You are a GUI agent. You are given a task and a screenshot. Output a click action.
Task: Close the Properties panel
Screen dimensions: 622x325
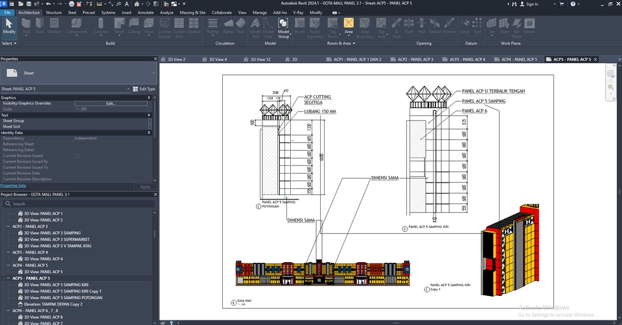point(155,59)
